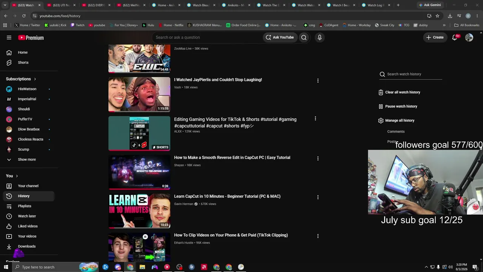This screenshot has width=483, height=272.
Task: Focus the YouTube search box
Action: 208,37
